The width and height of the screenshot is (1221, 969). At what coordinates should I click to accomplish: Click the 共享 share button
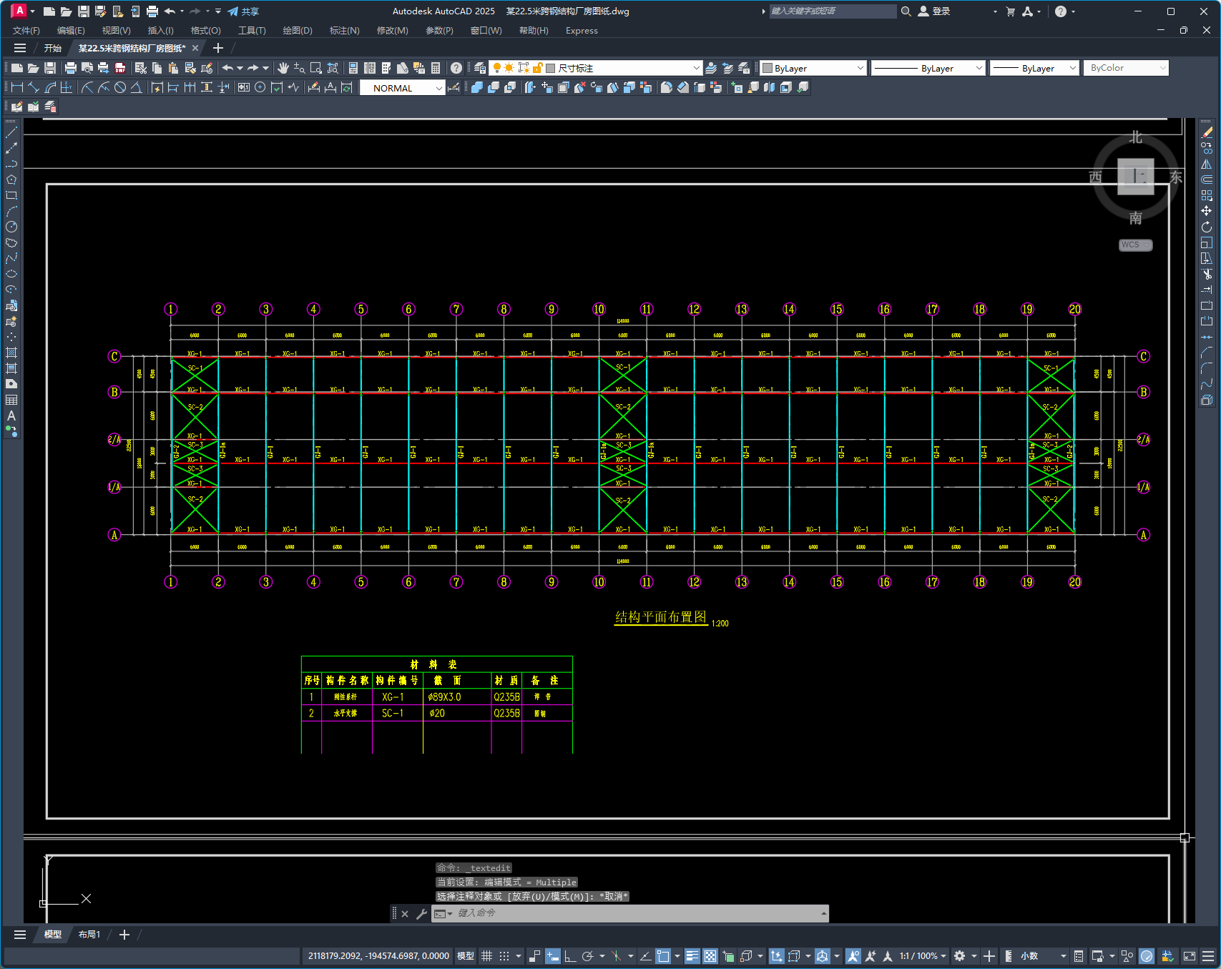[243, 11]
